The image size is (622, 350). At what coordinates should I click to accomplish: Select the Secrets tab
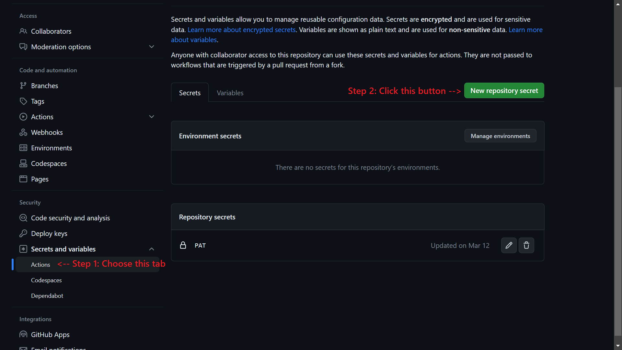190,93
